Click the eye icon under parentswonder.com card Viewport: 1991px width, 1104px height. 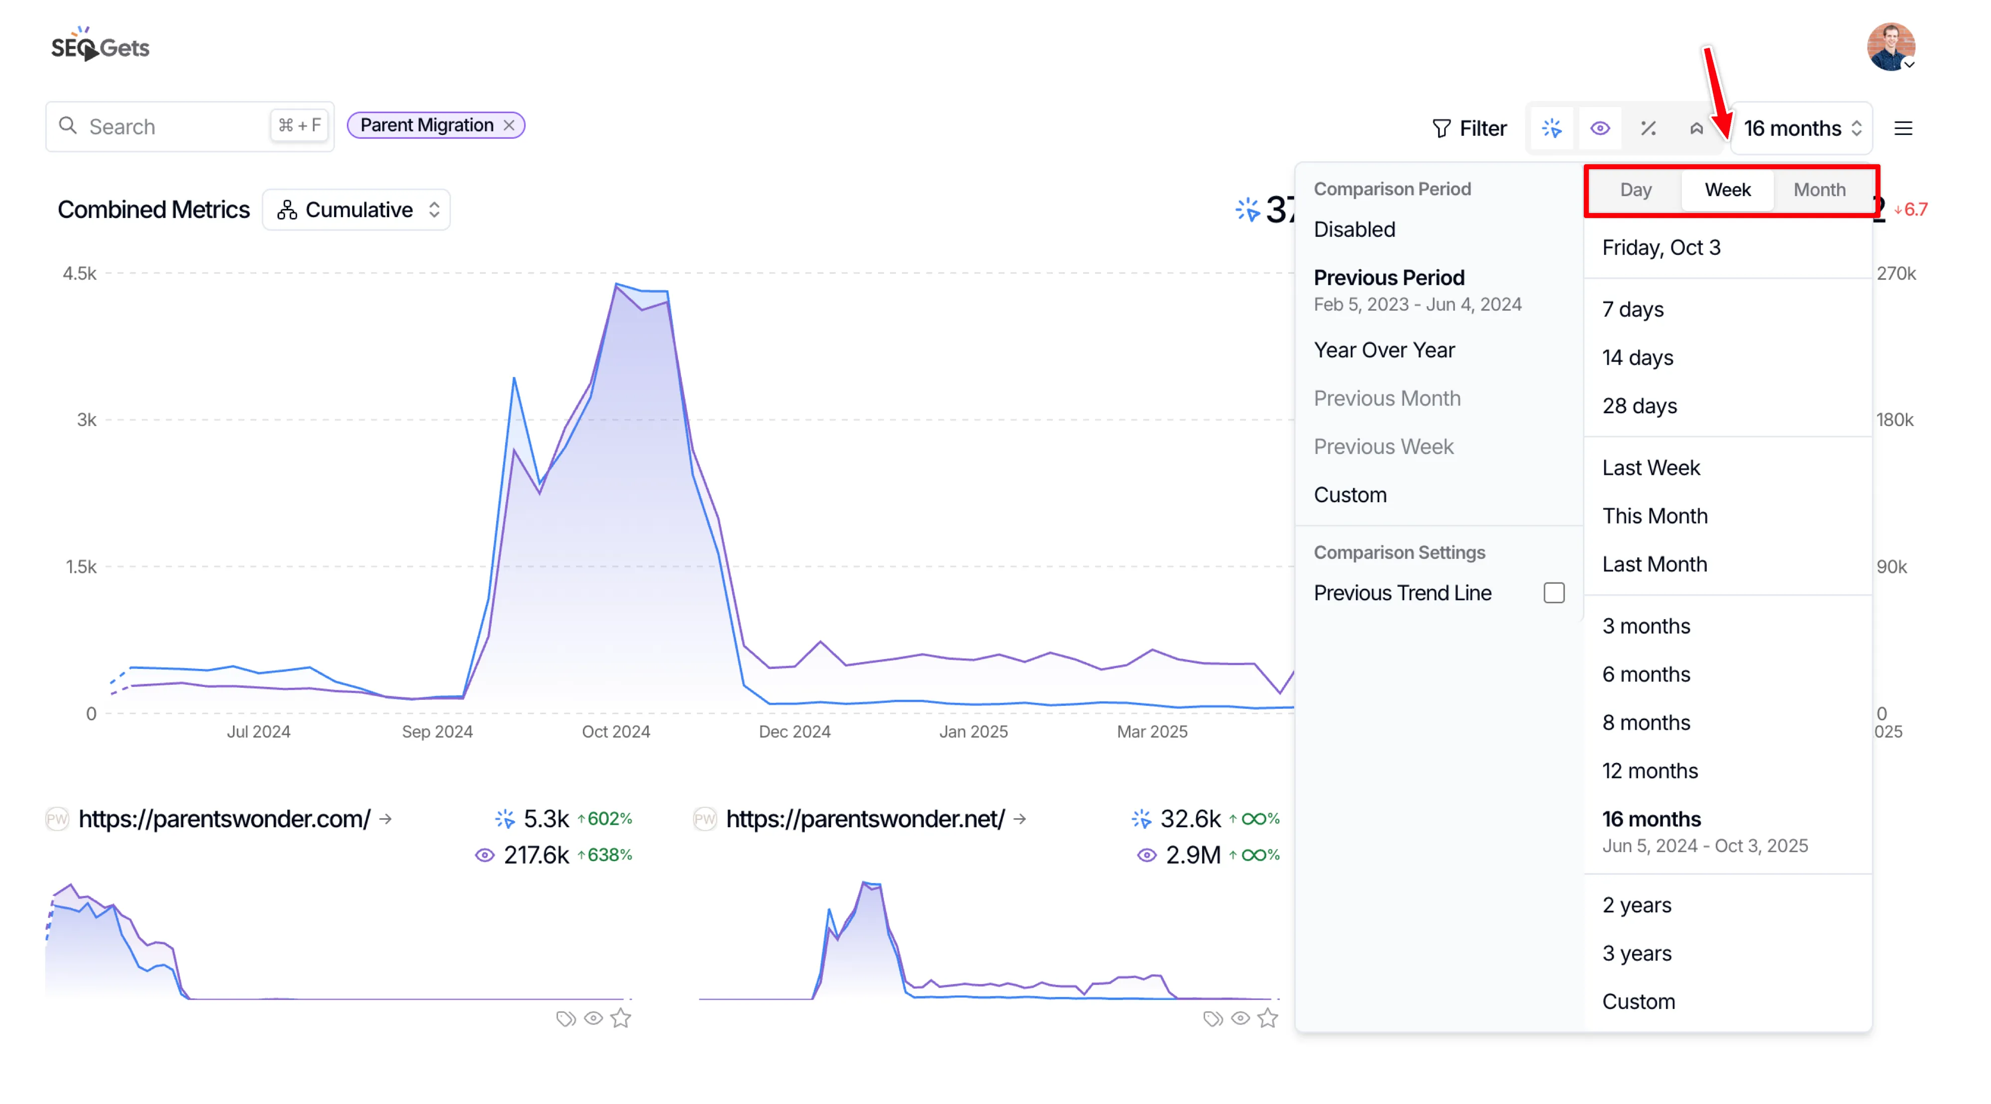coord(593,1018)
